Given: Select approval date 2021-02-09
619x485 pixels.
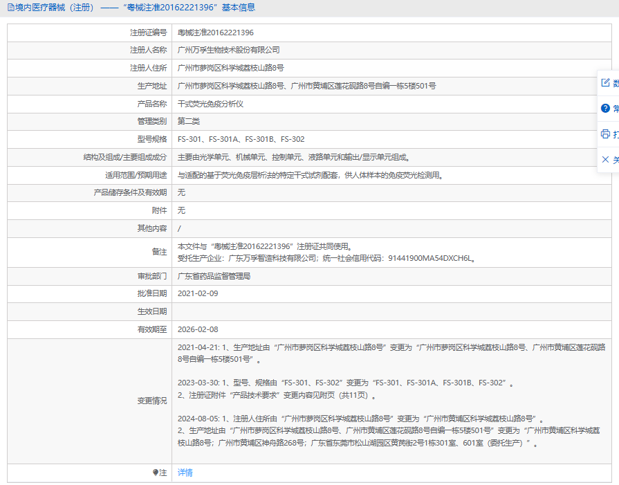Looking at the screenshot, I should pos(198,293).
